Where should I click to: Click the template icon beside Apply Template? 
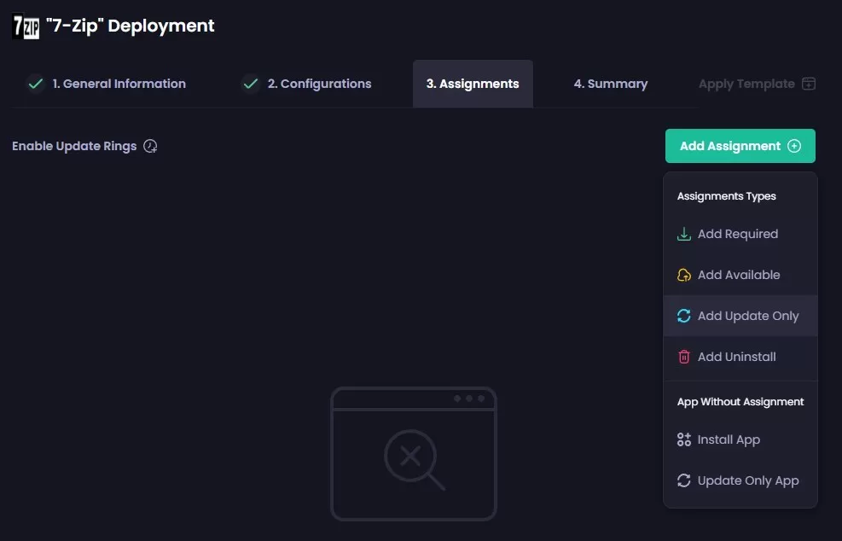808,84
